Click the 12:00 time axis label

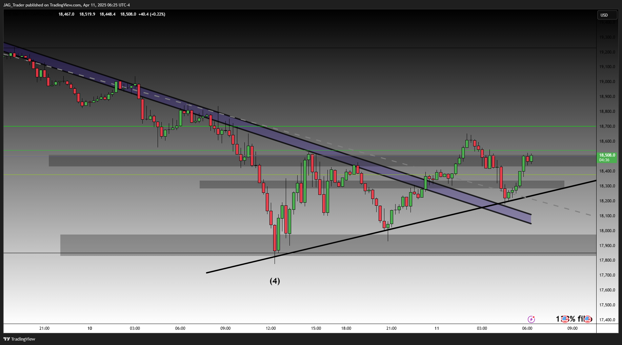[271, 328]
